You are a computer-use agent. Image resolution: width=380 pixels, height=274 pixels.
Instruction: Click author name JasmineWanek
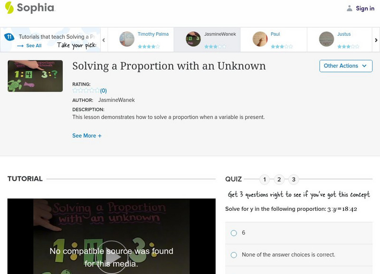click(x=116, y=100)
